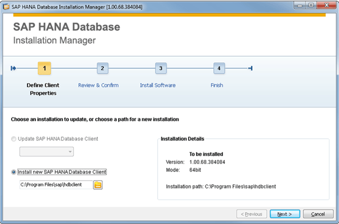Open the Install Software step

pos(158,85)
